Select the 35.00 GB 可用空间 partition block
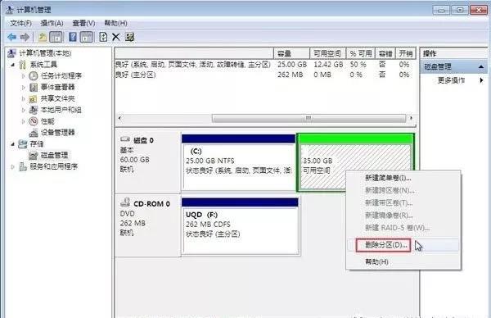 [356, 162]
